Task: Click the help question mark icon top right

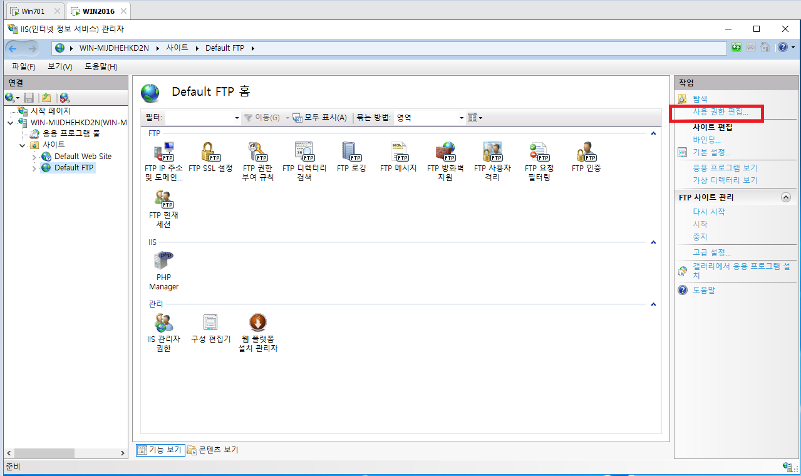Action: [x=782, y=48]
